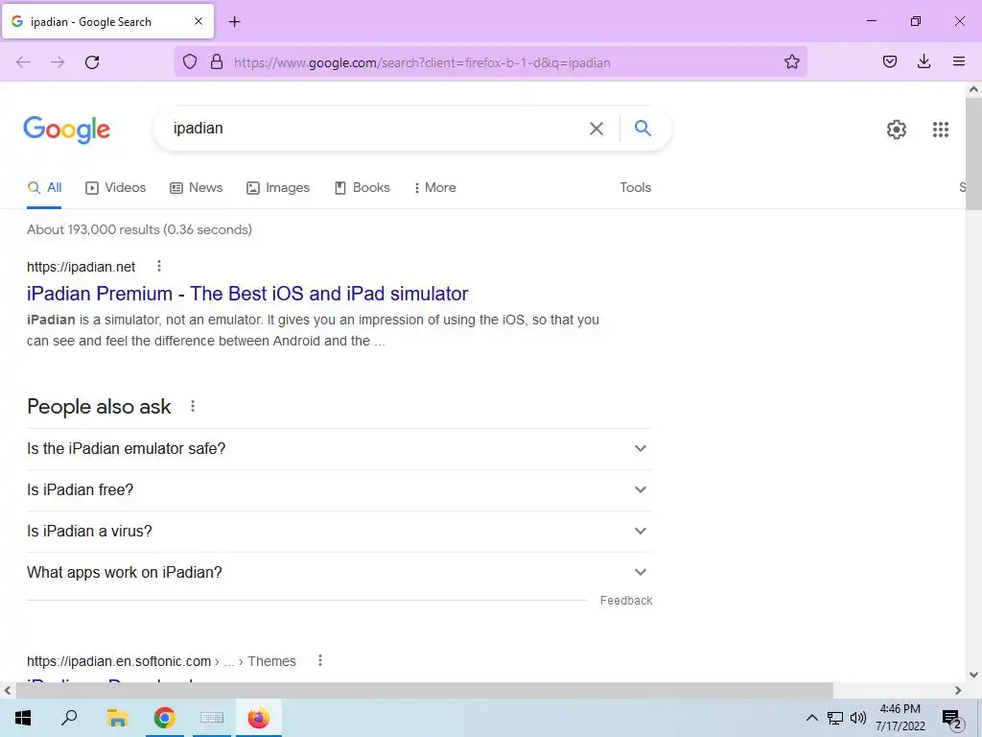Run search with the magnifier icon

point(643,128)
